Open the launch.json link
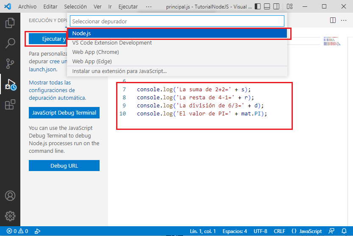 (x=43, y=70)
